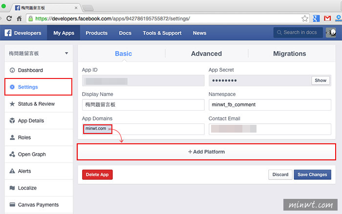Open Settings in the sidebar

tap(39, 87)
